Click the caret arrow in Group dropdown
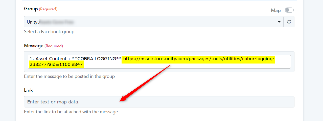This screenshot has height=121, width=323. click(279, 22)
